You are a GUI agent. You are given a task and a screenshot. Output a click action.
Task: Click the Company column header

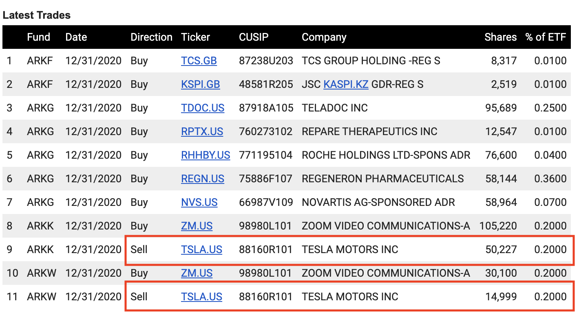324,37
